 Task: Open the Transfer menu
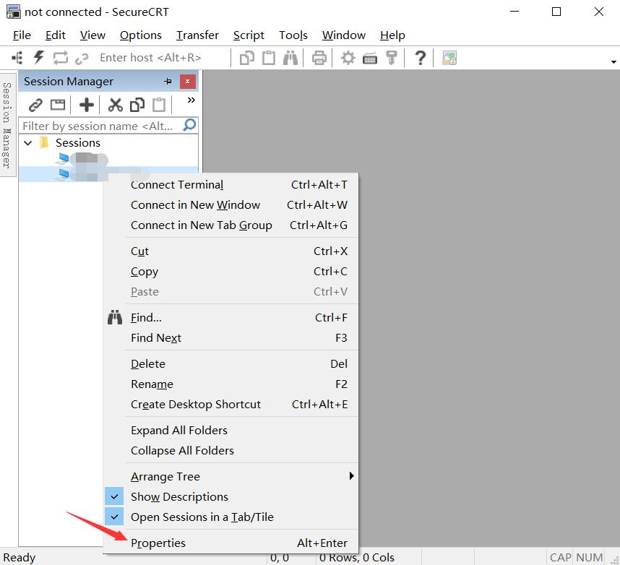tap(197, 35)
